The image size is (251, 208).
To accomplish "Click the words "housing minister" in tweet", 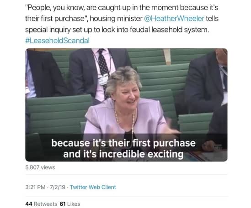I will (116, 19).
